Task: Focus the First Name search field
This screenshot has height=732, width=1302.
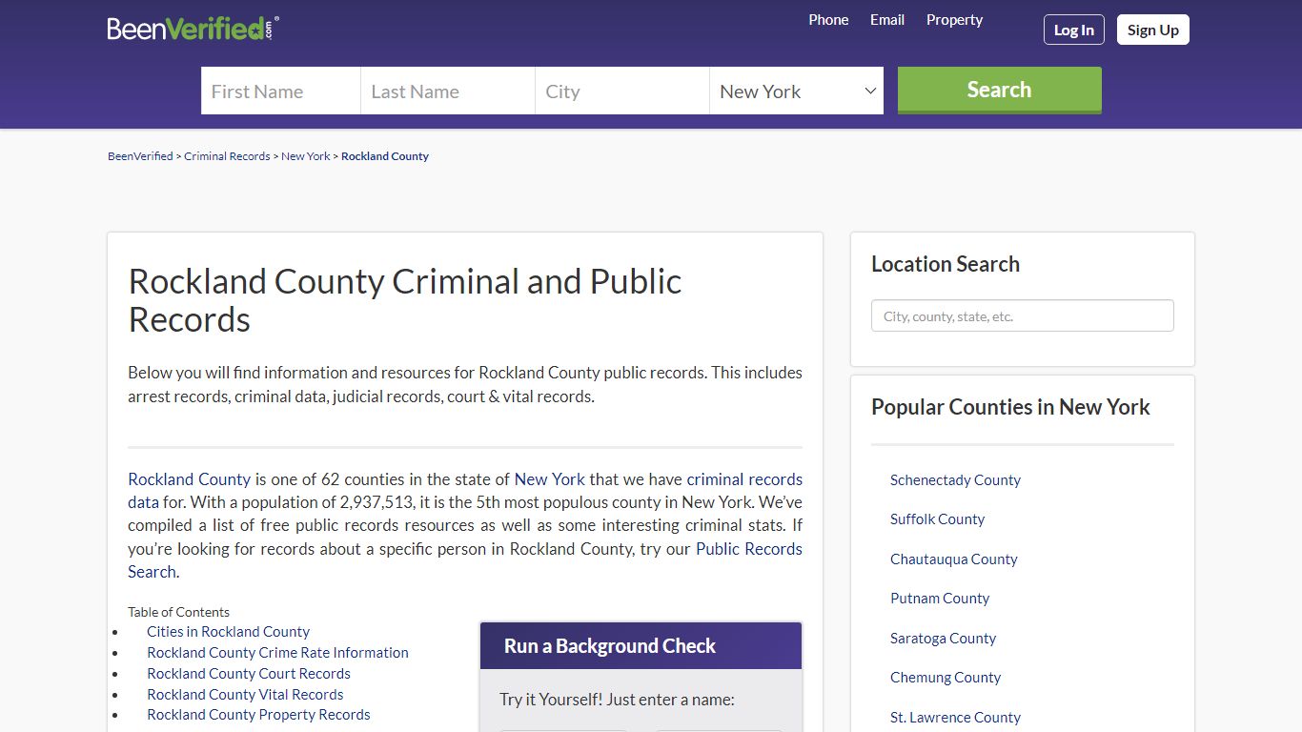Action: [x=280, y=91]
